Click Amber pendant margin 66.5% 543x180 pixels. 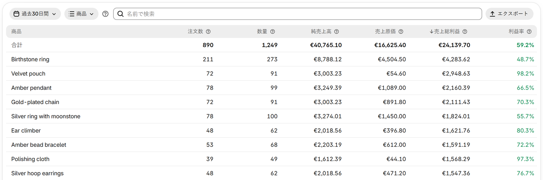(x=526, y=88)
